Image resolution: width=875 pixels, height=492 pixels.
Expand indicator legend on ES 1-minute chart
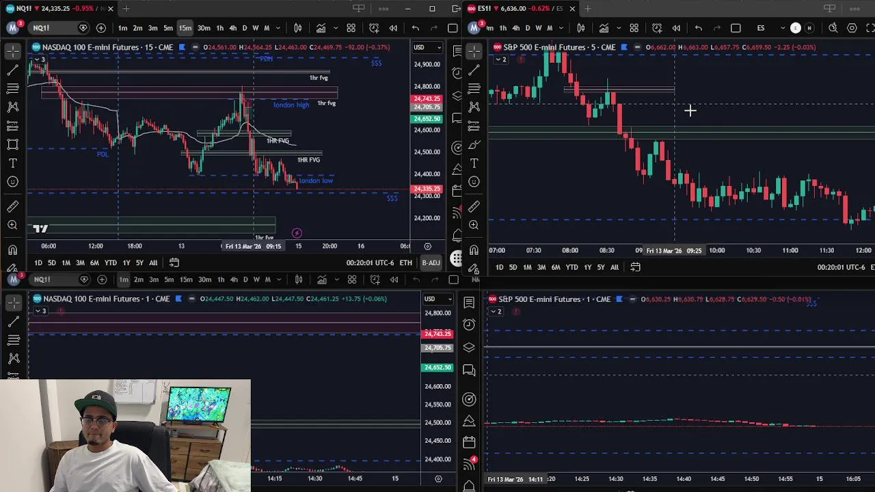click(x=495, y=312)
